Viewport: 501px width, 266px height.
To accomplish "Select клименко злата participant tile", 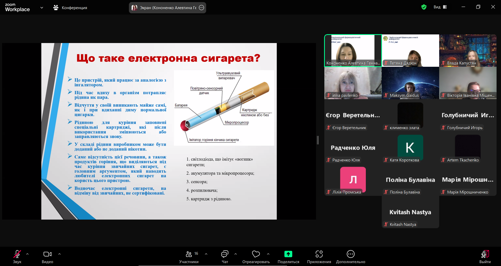I will [410, 115].
